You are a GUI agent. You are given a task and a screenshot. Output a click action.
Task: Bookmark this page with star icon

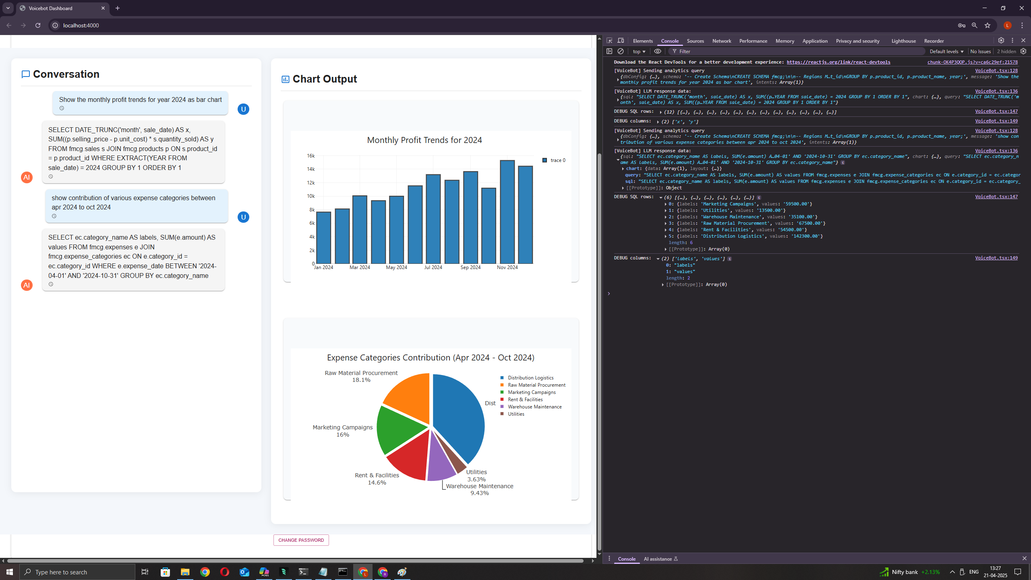pyautogui.click(x=988, y=25)
